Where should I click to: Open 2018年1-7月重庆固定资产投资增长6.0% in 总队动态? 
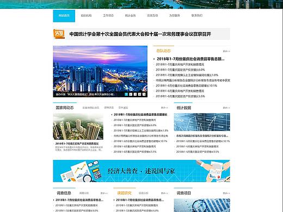point(180,70)
